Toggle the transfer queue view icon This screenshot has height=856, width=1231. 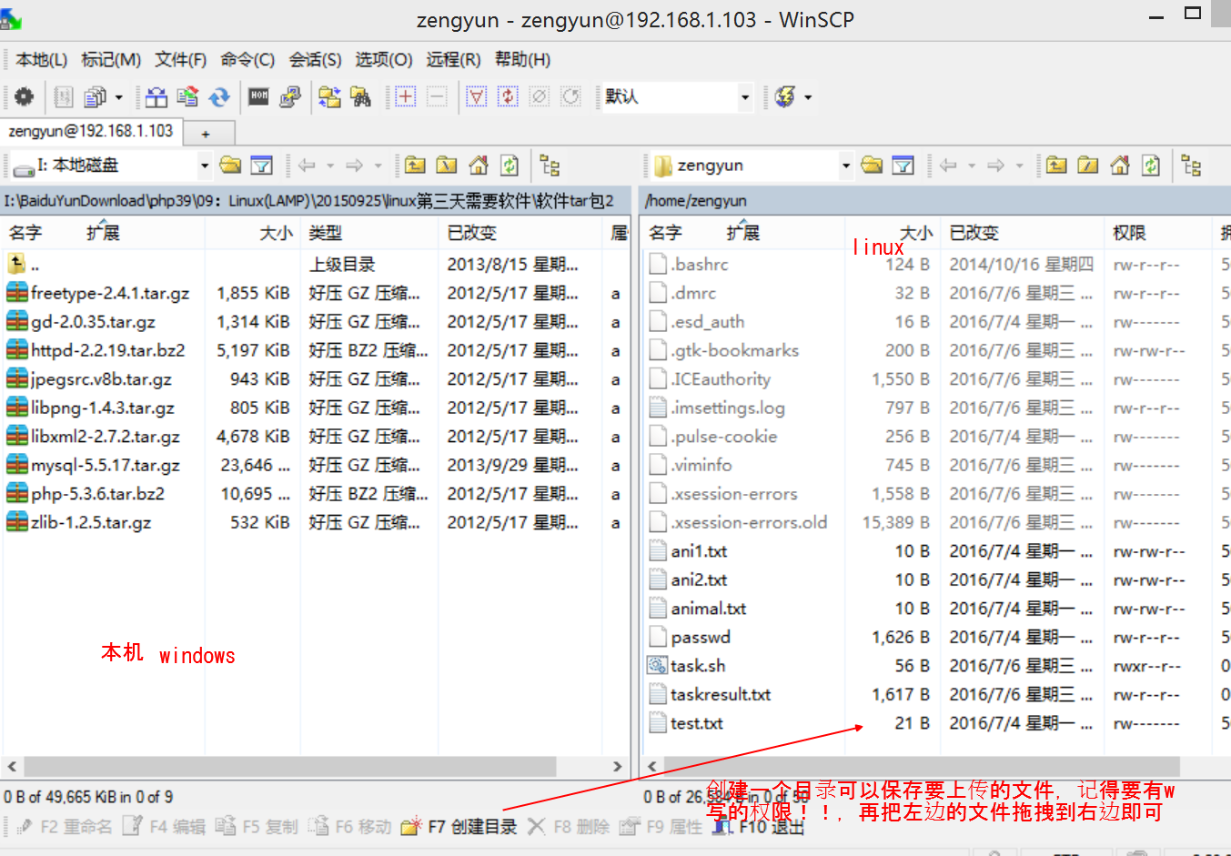click(64, 96)
